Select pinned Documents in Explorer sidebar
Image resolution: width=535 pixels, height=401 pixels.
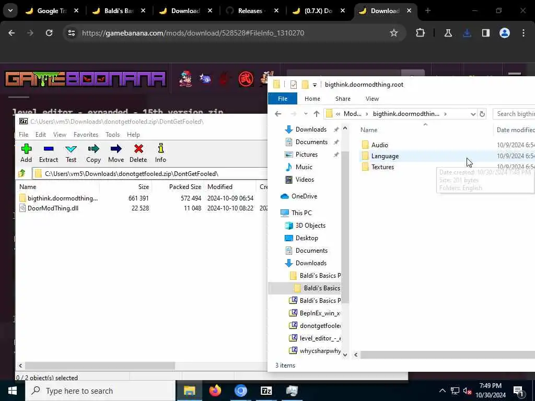(x=311, y=142)
